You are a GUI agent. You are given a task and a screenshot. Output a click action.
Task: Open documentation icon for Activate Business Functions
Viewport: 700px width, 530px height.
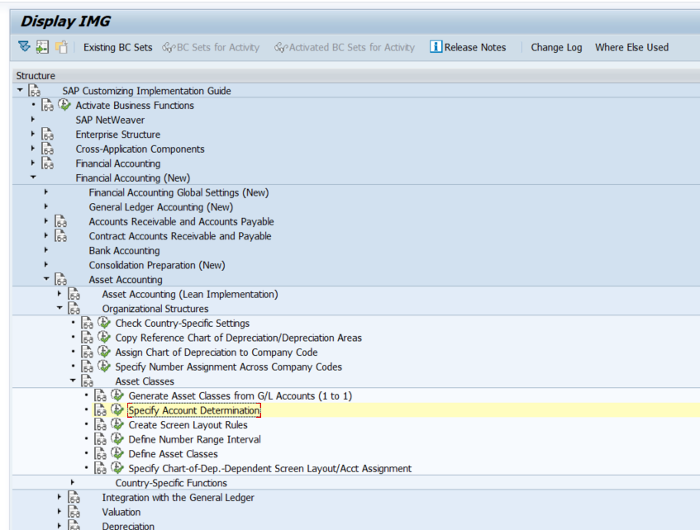coord(47,106)
